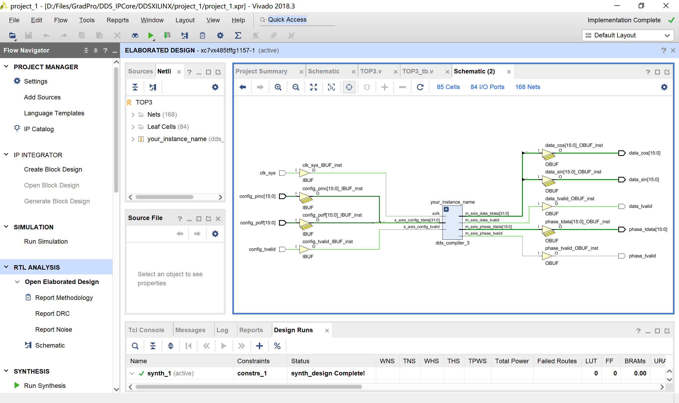Screen dimensions: 679x403
Task: Click the Run Synthesis green play icon
Action: (17, 385)
